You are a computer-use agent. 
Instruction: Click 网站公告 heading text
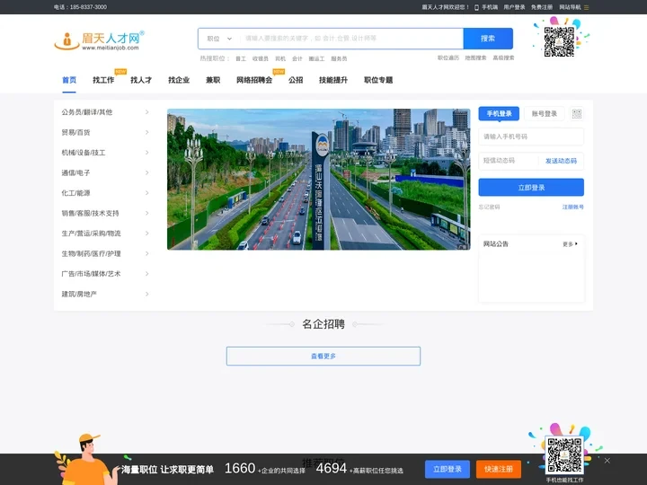point(496,244)
